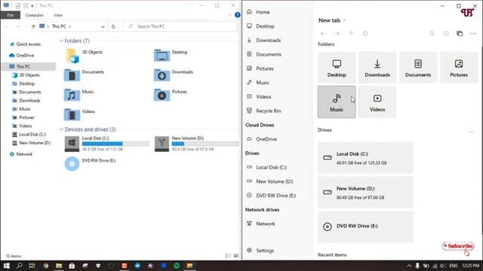The width and height of the screenshot is (483, 271).
Task: Open the File tab in File Explorer
Action: pyautogui.click(x=11, y=15)
